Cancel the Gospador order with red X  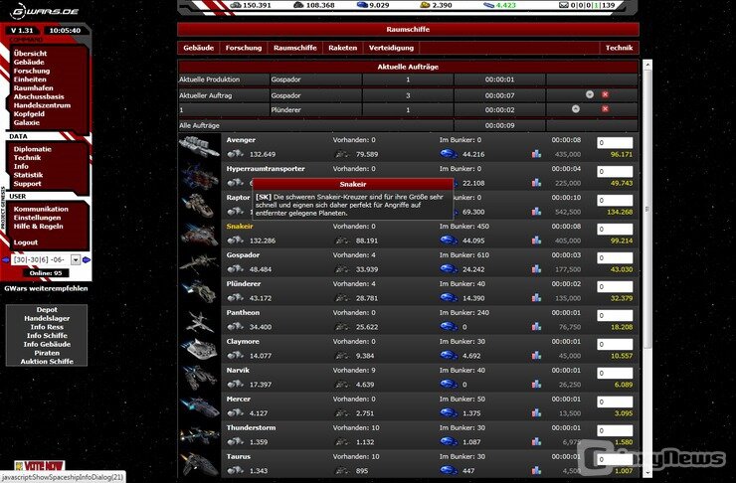[x=605, y=94]
